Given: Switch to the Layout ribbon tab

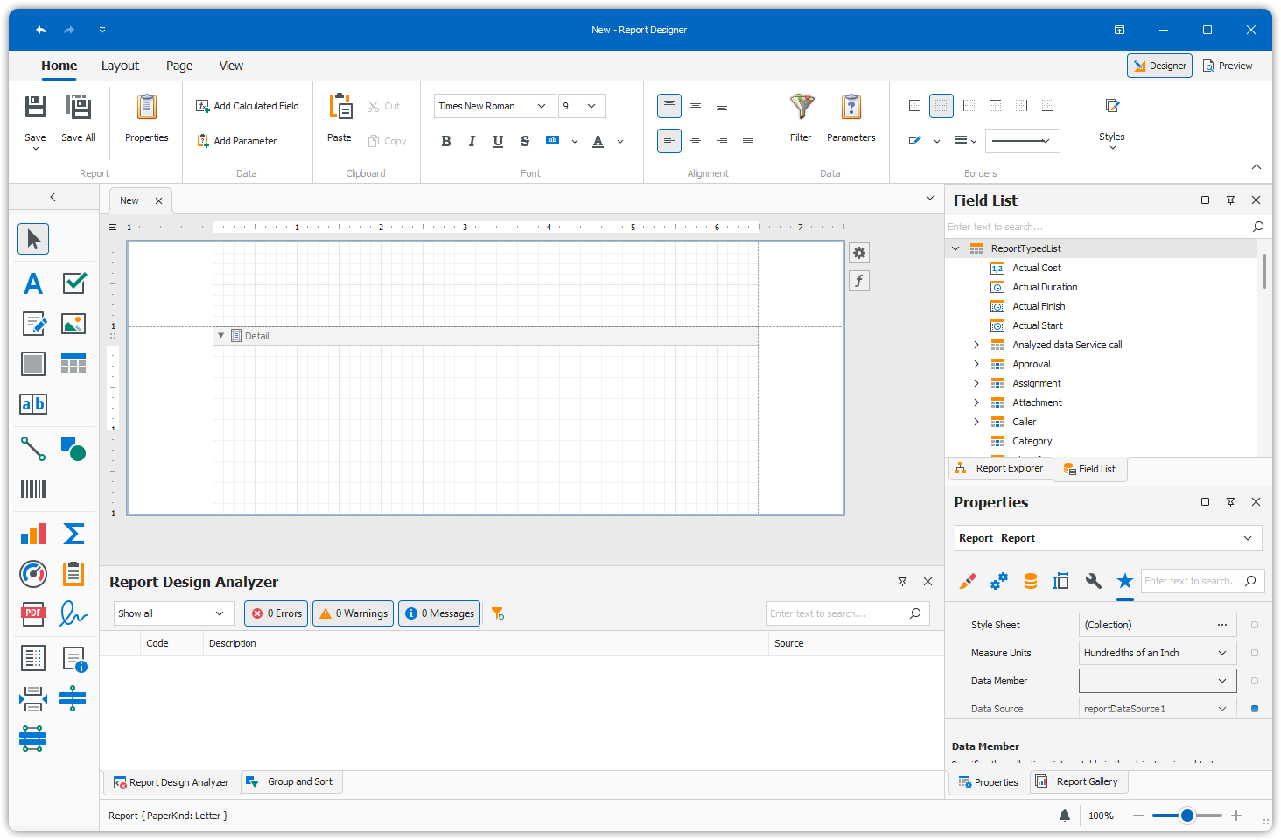Looking at the screenshot, I should [120, 66].
